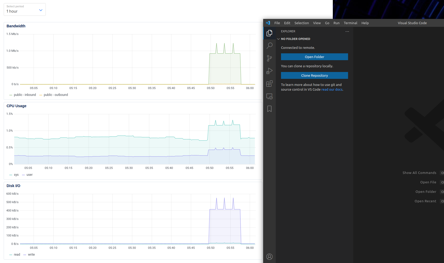Open the Explorer view in VS Code
The image size is (444, 263).
point(269,33)
